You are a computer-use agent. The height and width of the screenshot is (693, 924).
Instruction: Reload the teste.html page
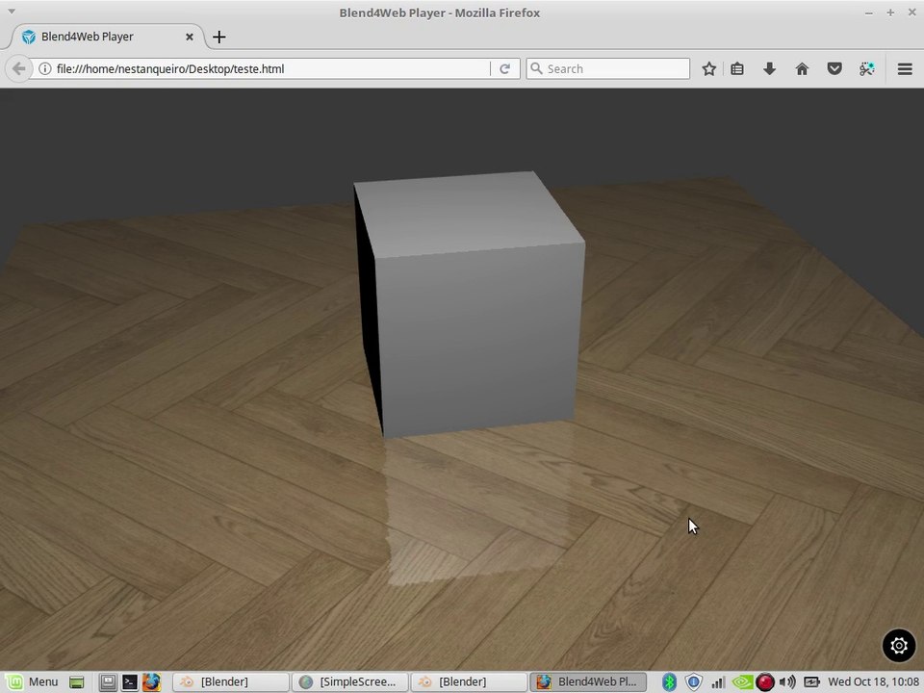(505, 69)
